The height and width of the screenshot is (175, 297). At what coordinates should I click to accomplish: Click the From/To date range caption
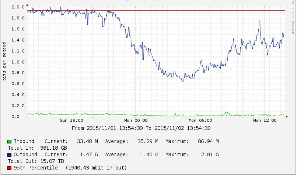141,128
